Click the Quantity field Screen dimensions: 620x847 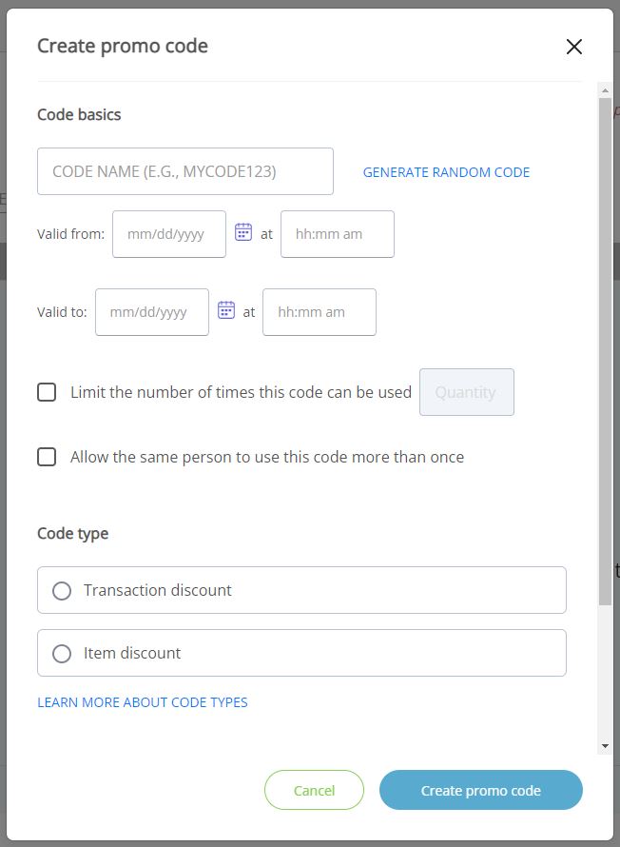466,391
